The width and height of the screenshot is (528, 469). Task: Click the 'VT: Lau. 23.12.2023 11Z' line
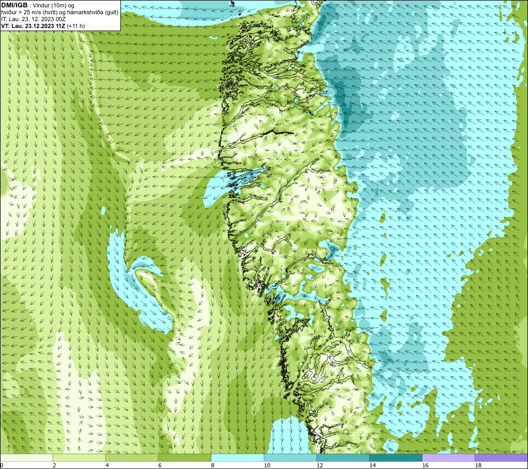point(33,26)
